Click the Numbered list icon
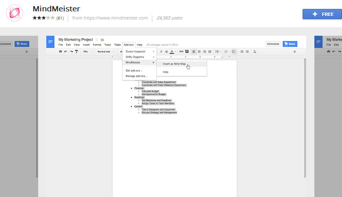The width and height of the screenshot is (342, 197). tap(226, 52)
